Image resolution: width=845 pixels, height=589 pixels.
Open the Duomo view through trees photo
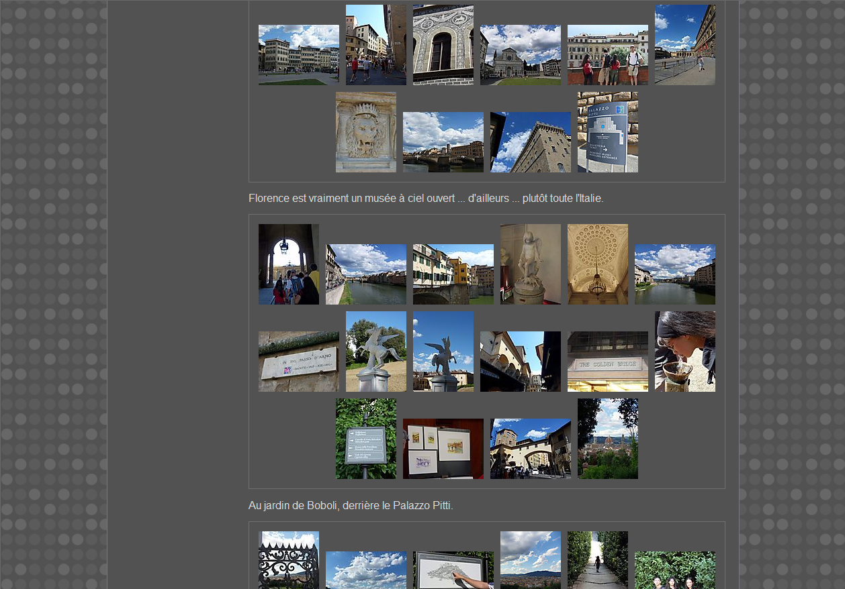pos(607,439)
